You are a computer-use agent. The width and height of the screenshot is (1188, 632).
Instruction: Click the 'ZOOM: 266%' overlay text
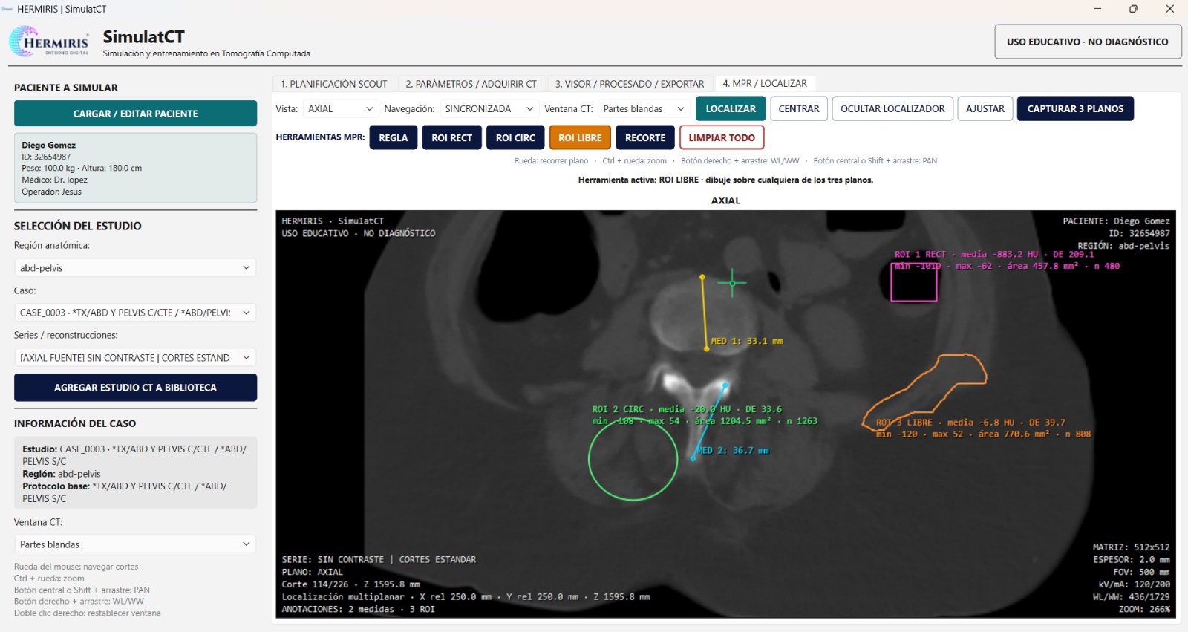click(x=1144, y=609)
